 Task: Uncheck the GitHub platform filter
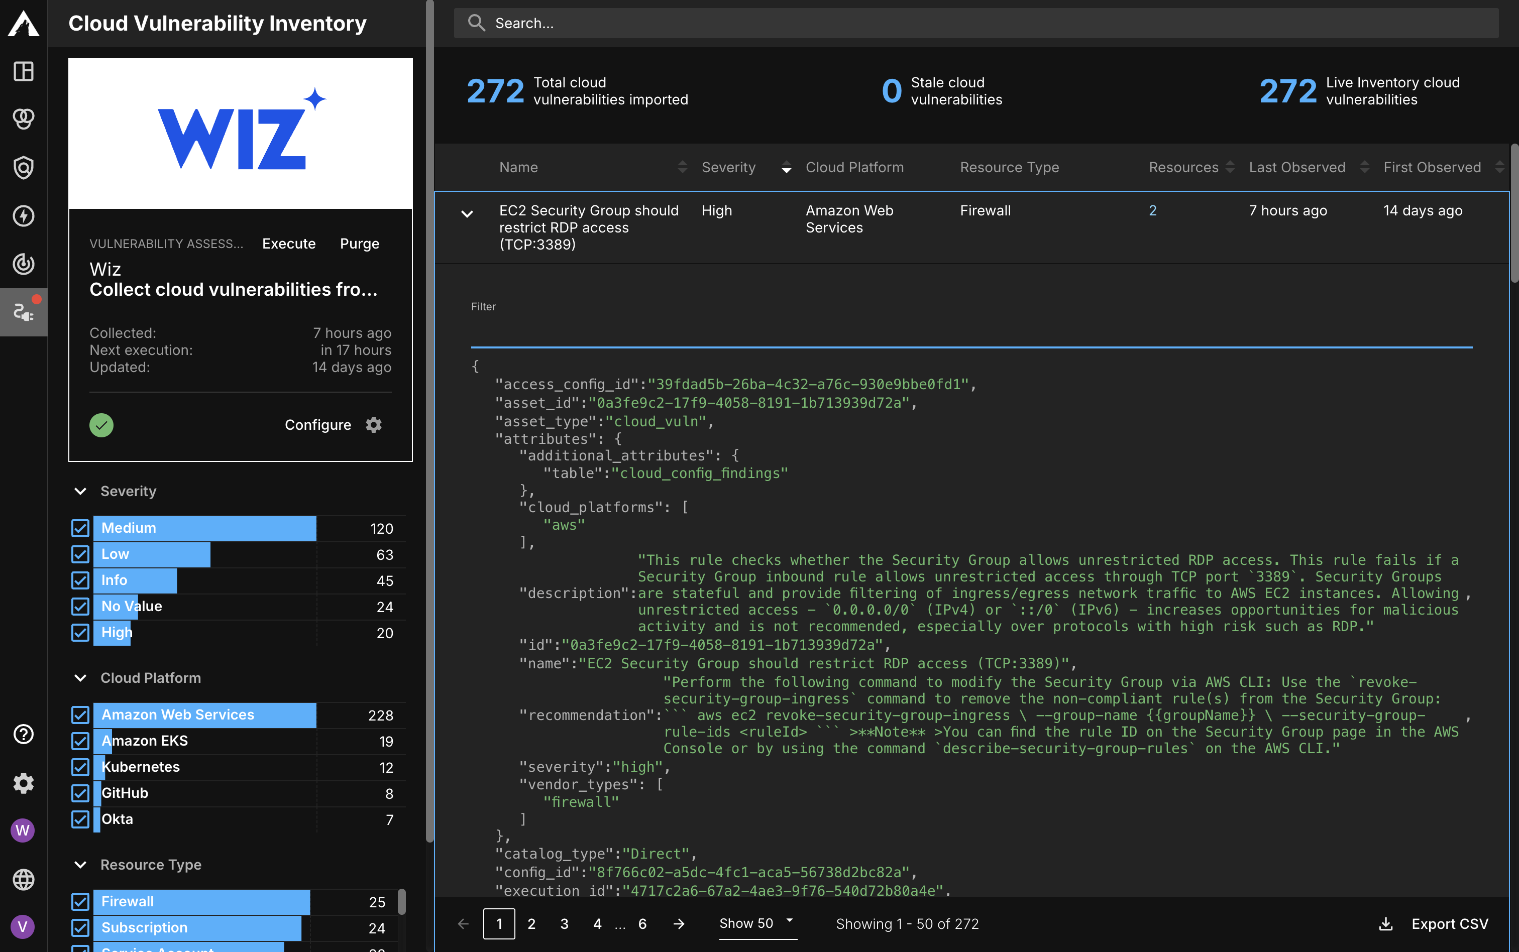pos(80,793)
